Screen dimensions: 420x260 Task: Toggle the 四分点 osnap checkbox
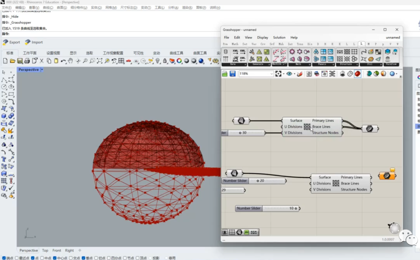108,258
